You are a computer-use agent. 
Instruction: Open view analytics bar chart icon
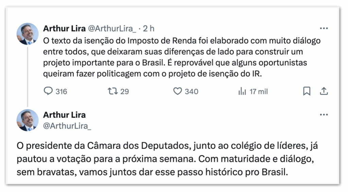(242, 91)
